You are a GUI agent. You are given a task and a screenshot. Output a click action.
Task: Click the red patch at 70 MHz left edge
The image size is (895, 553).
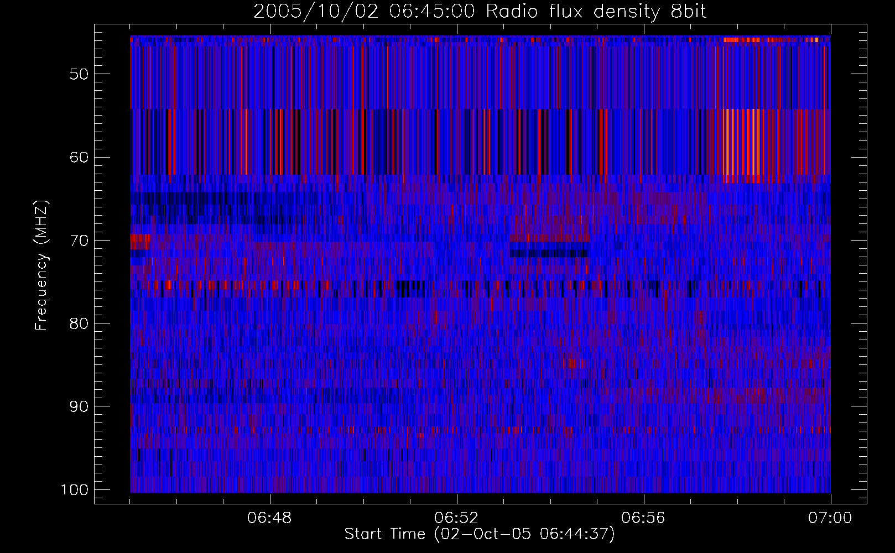click(140, 242)
